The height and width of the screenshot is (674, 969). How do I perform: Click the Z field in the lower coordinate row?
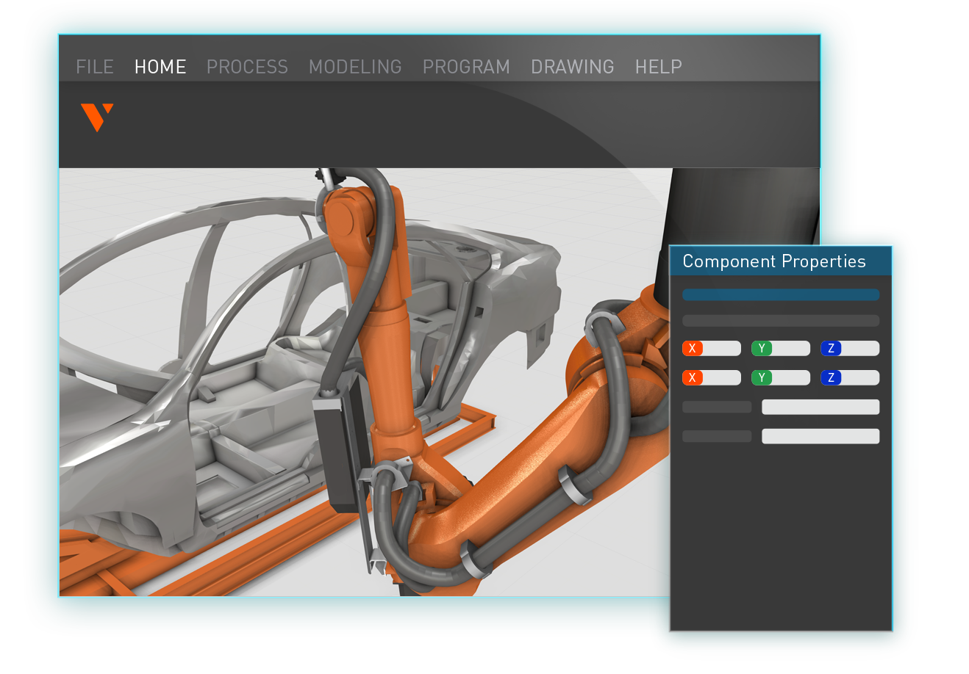[x=850, y=377]
